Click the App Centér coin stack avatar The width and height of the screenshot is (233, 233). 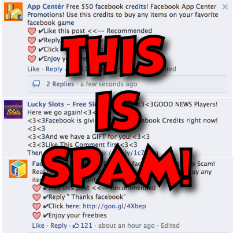(x=13, y=12)
